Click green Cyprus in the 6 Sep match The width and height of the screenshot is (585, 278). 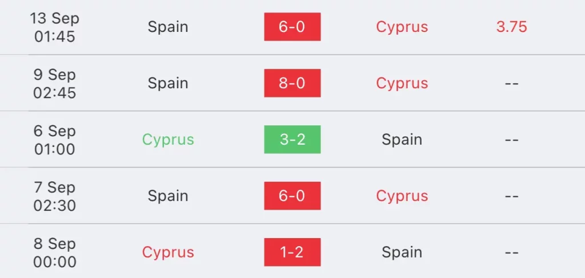168,140
